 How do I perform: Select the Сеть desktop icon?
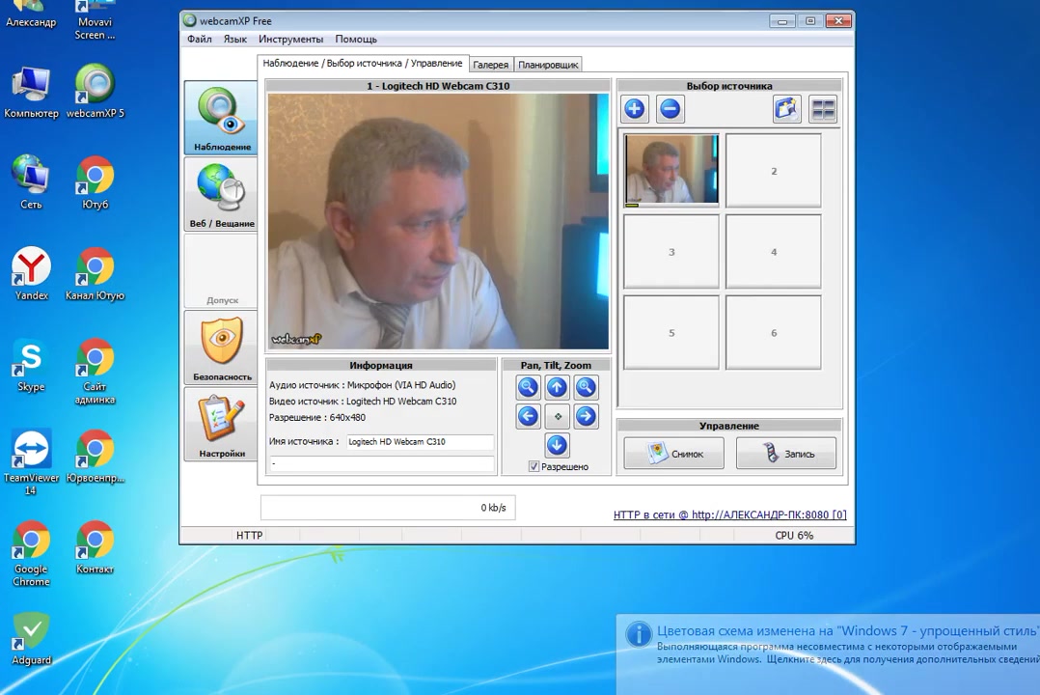[31, 181]
